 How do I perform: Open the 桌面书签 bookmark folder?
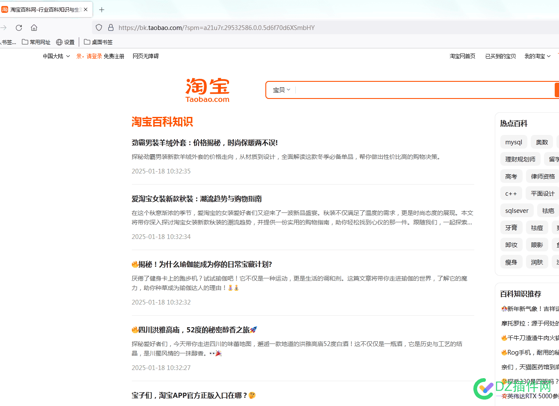click(98, 42)
